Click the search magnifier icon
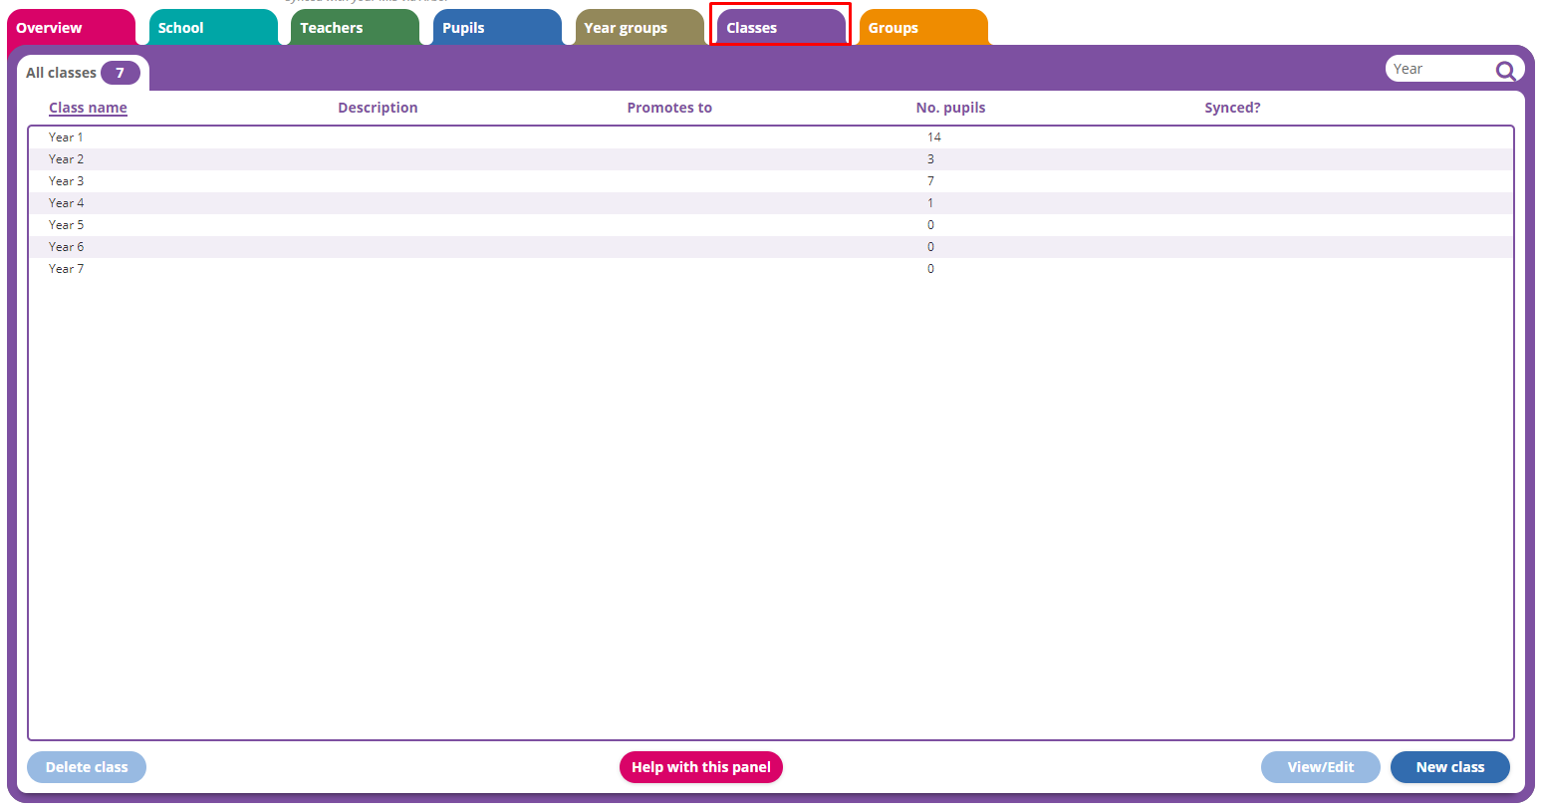This screenshot has height=810, width=1541. [1505, 70]
